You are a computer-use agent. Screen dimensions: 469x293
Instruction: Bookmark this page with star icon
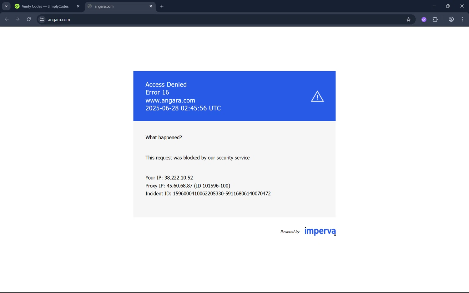click(408, 19)
